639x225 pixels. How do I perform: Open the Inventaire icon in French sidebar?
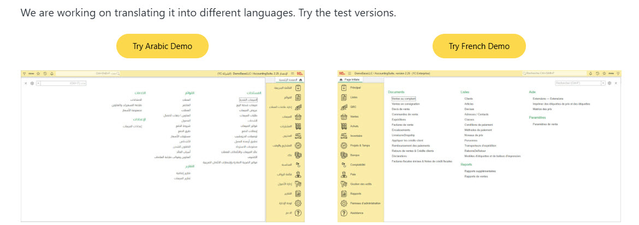[344, 136]
